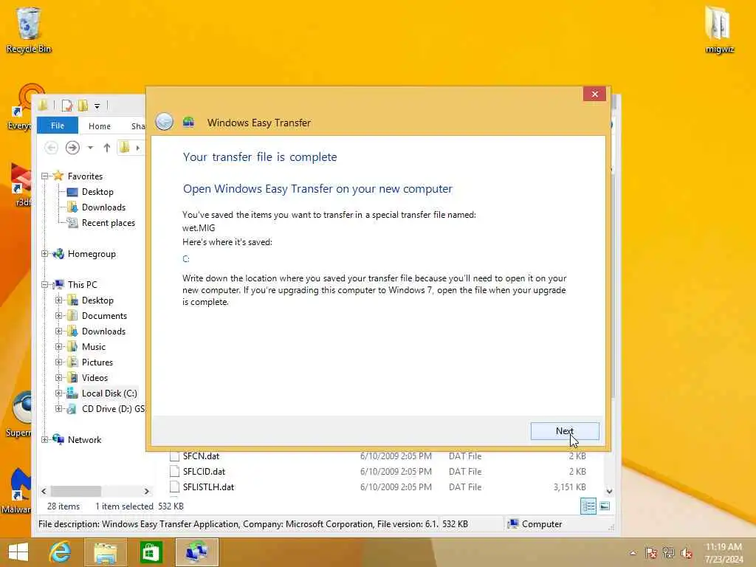Click the SFLISTLH.dat file icon
This screenshot has height=567, width=756.
click(174, 487)
